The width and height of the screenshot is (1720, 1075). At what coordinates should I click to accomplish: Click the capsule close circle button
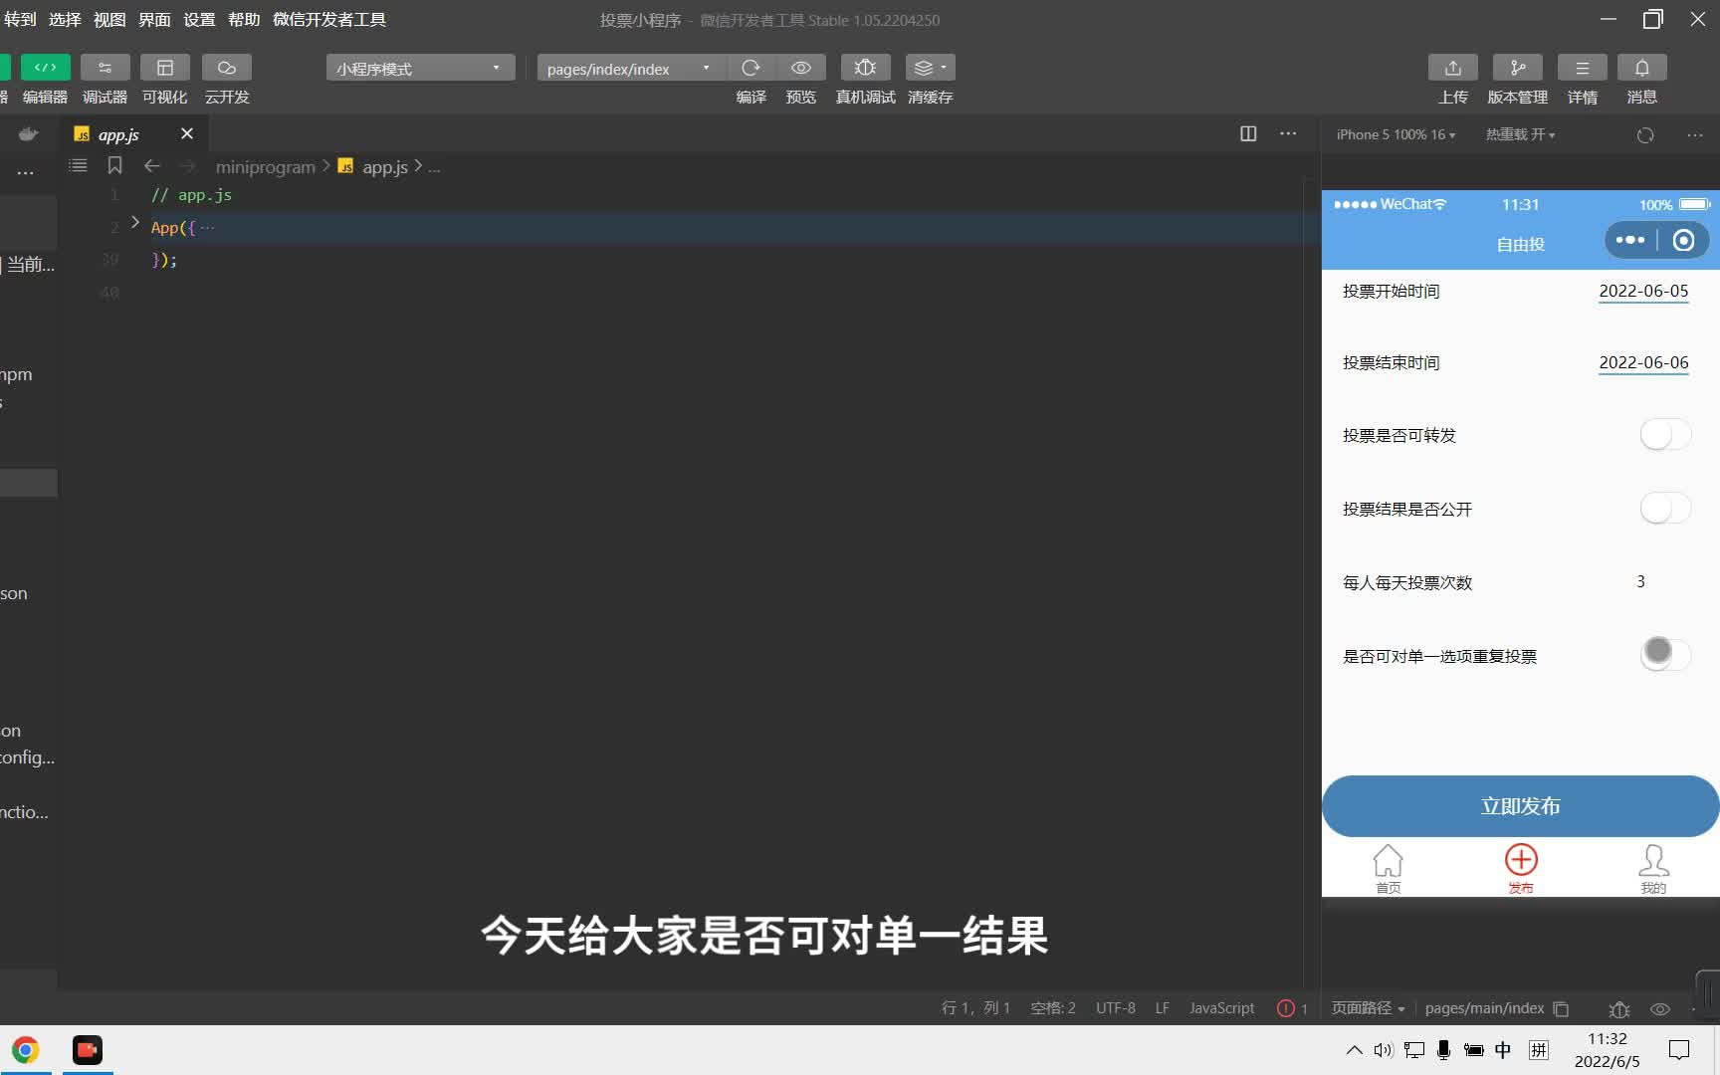point(1683,240)
